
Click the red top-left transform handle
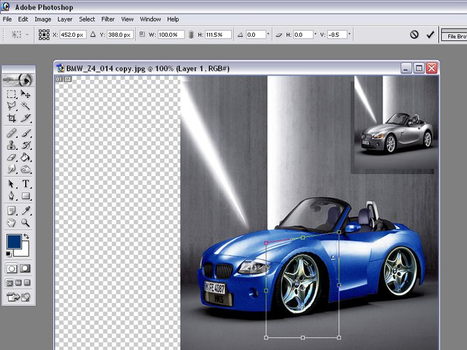(x=266, y=243)
